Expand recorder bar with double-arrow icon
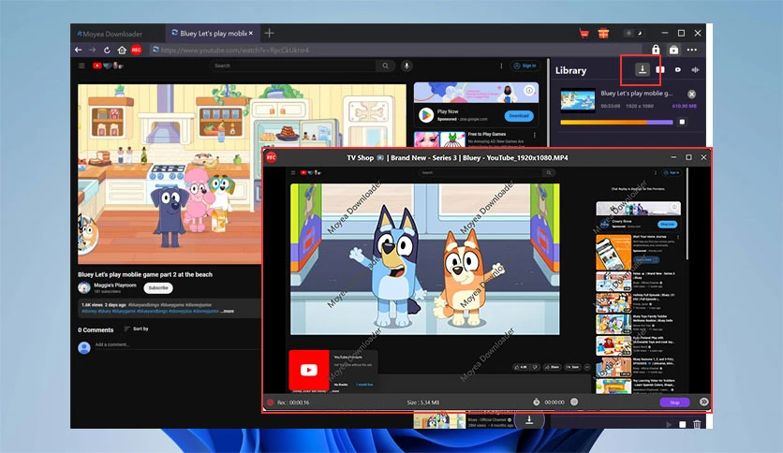Screen dimensions: 783x453 704,402
